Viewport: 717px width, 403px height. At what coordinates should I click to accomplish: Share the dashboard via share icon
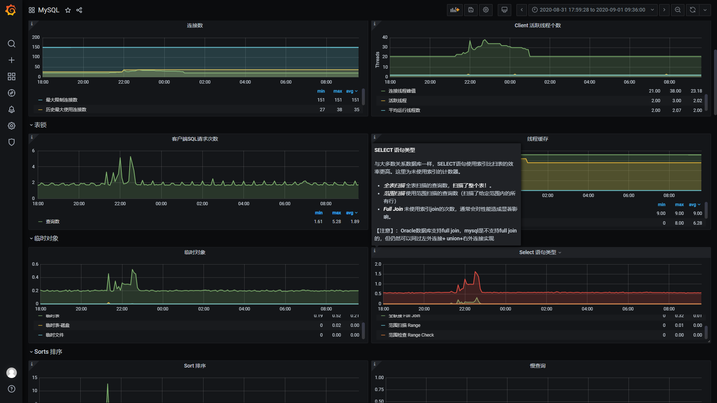(79, 10)
